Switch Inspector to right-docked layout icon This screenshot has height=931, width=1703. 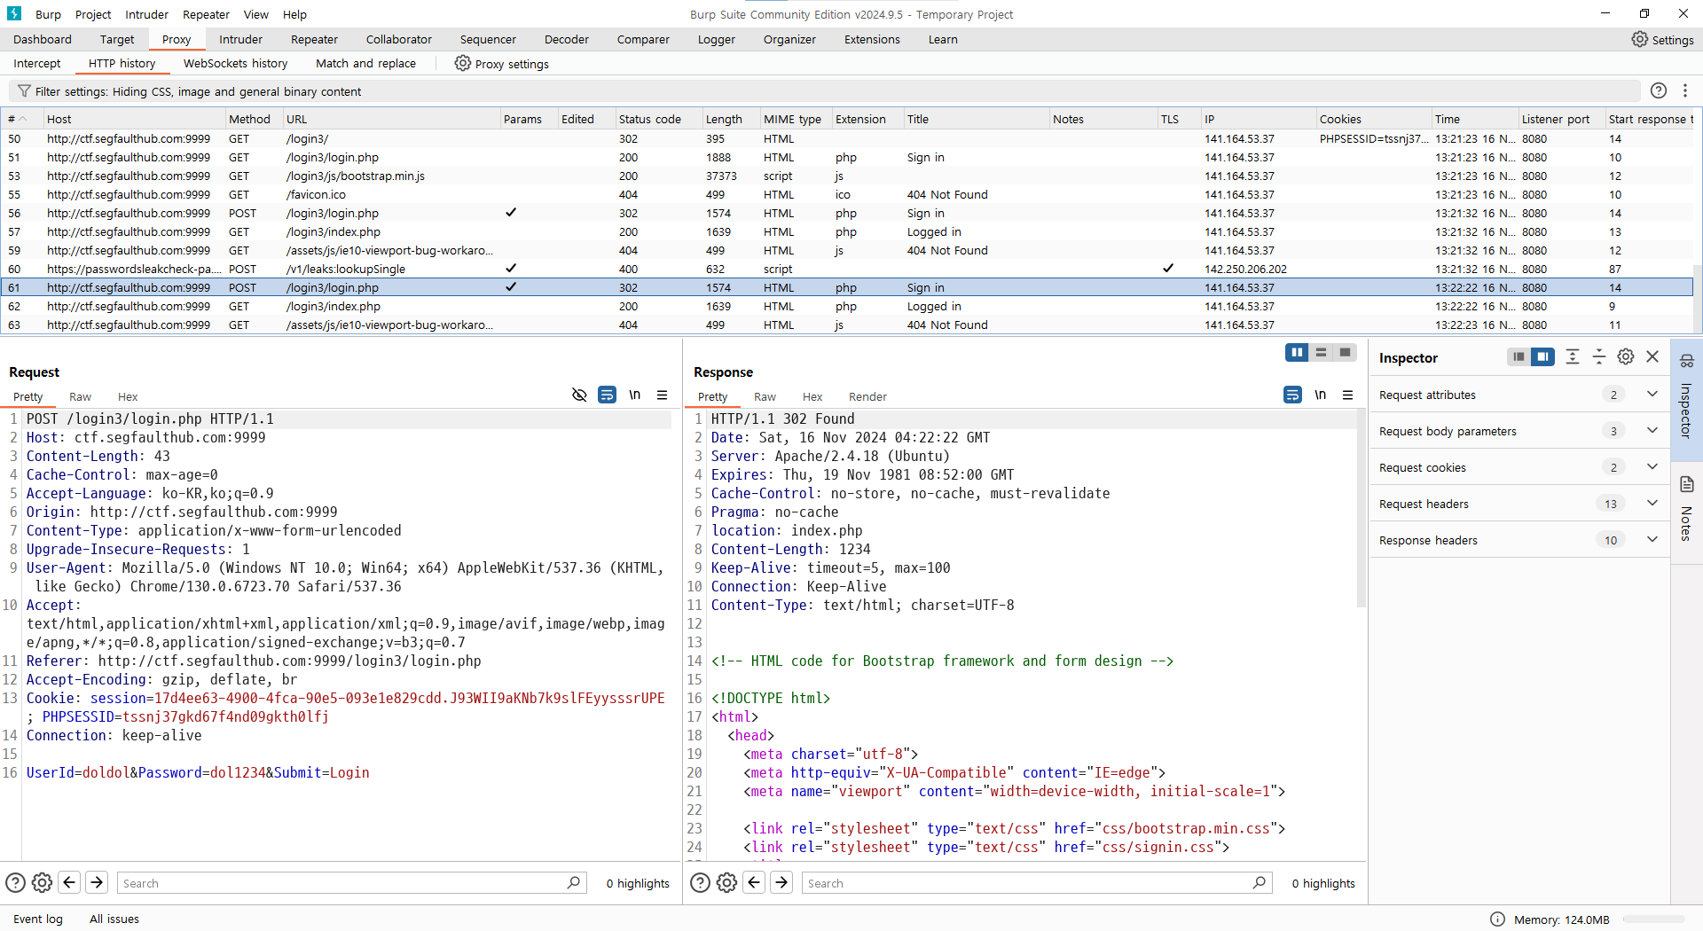[1542, 356]
